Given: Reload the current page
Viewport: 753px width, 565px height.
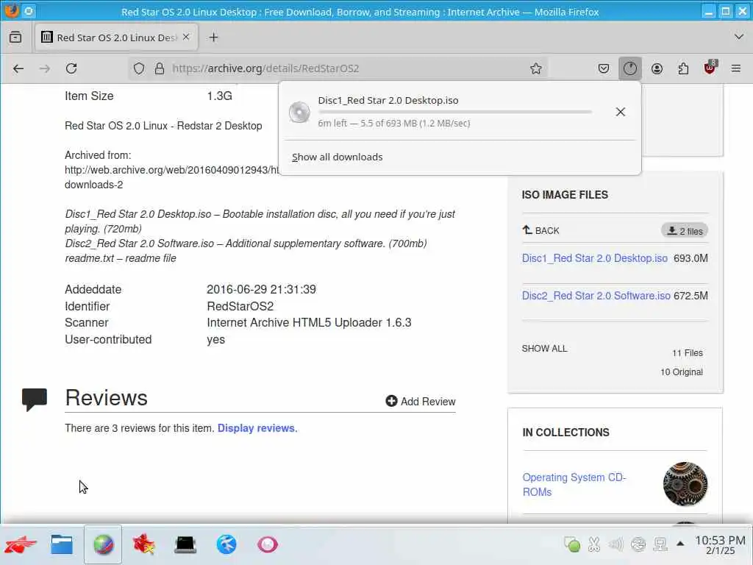Looking at the screenshot, I should [x=71, y=68].
